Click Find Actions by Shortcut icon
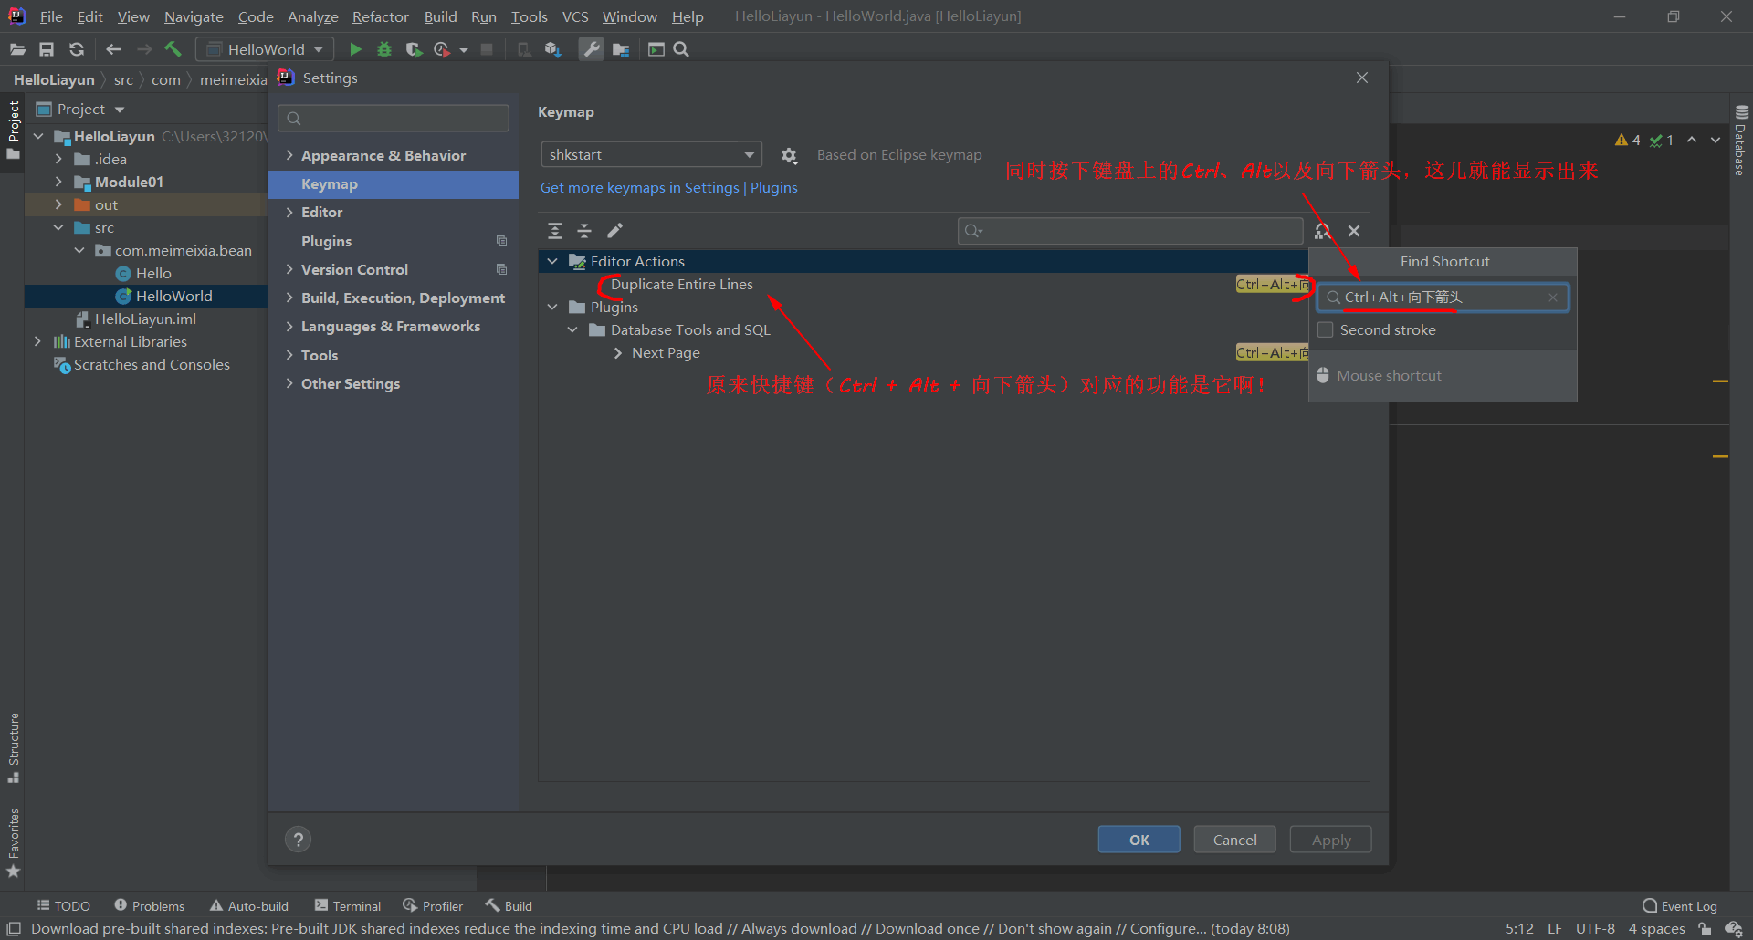1753x940 pixels. pyautogui.click(x=1322, y=231)
